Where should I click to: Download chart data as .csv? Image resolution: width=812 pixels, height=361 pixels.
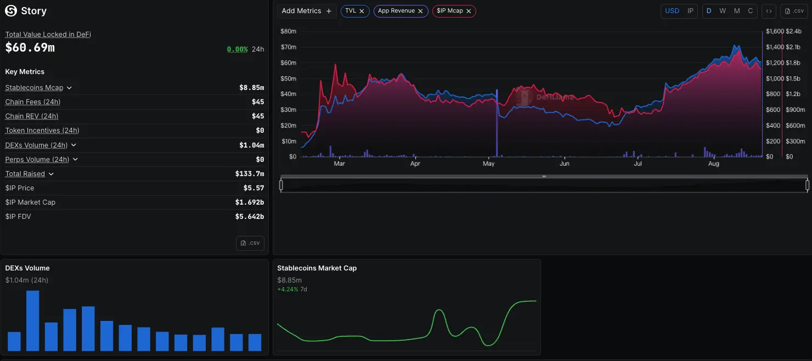coord(794,11)
